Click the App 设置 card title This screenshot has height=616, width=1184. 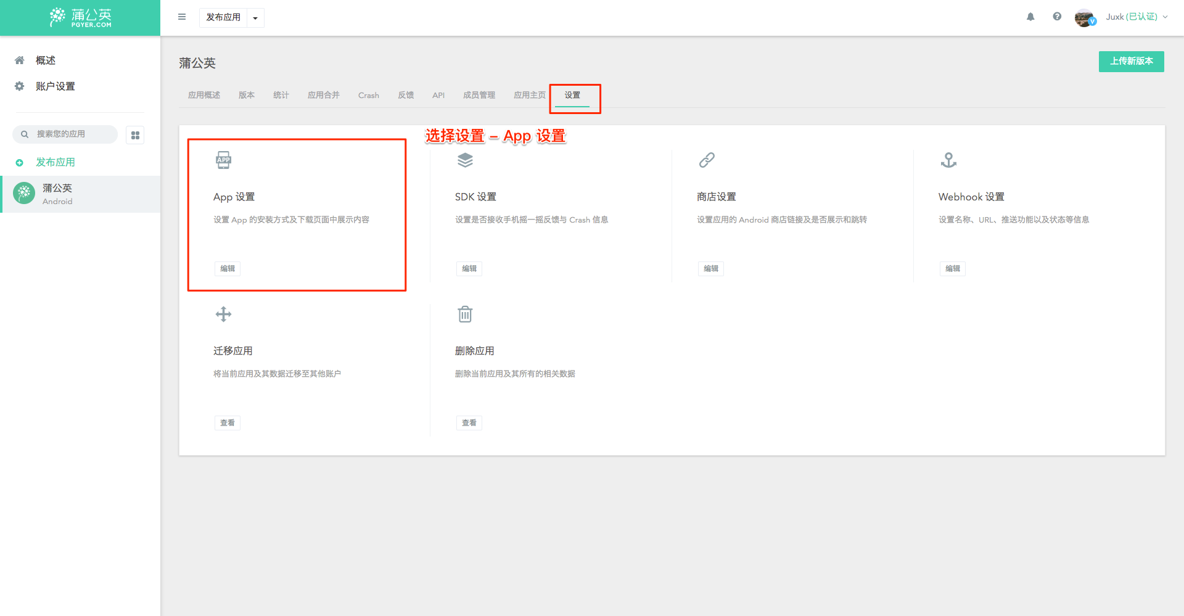(234, 197)
